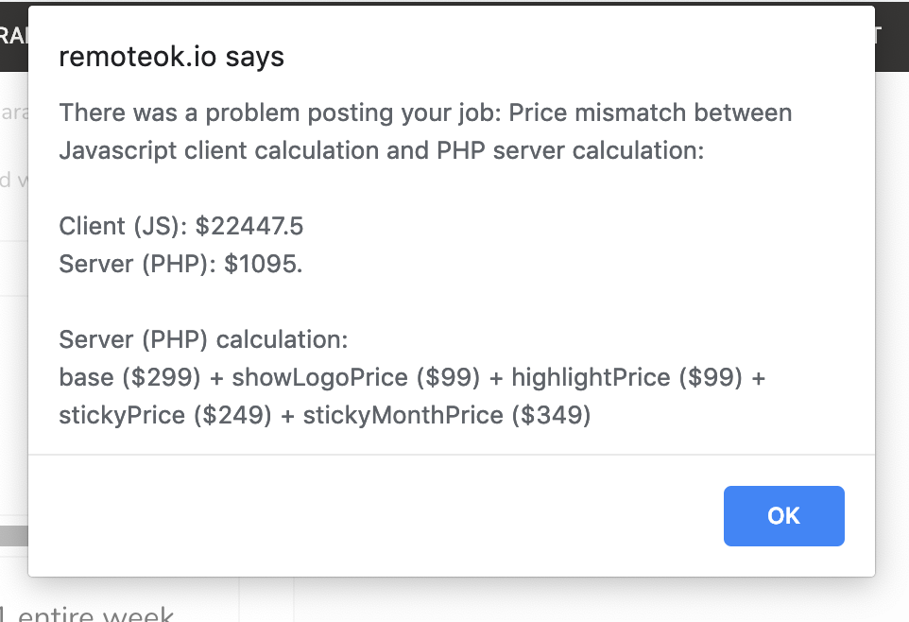Click the partially hidden "entire week" text
Image resolution: width=909 pixels, height=622 pixels.
(x=94, y=614)
